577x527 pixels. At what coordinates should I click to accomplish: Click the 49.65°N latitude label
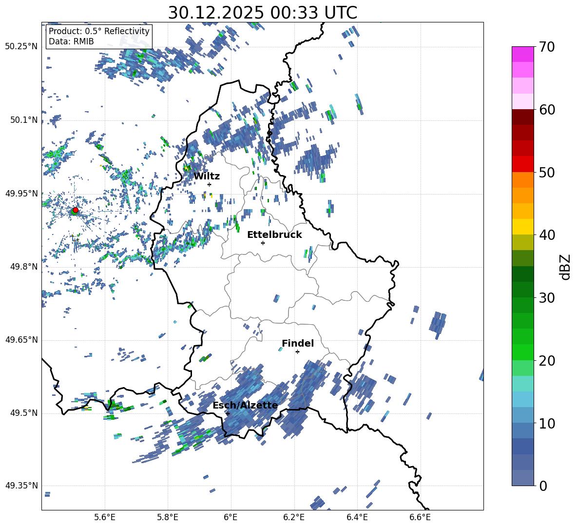pyautogui.click(x=21, y=340)
